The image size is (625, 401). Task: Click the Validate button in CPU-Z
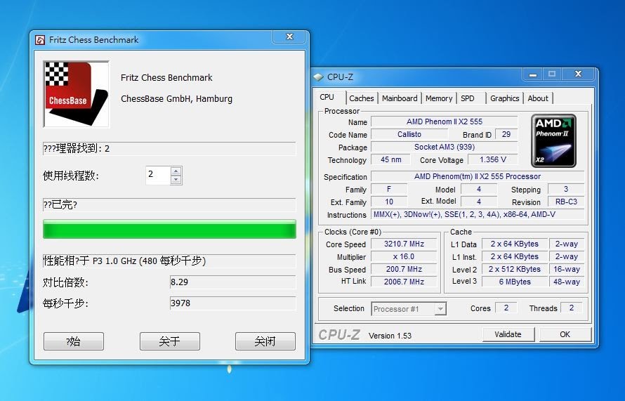[508, 334]
